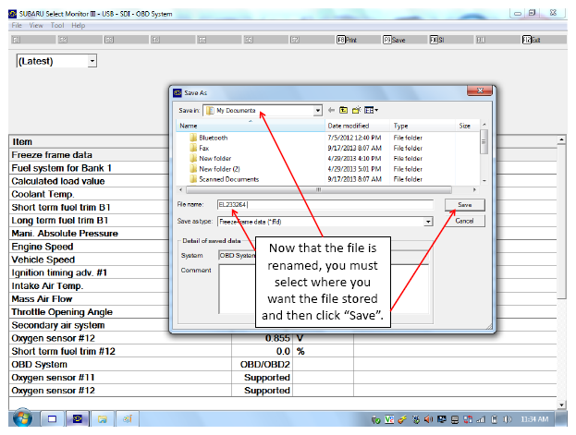The height and width of the screenshot is (435, 576).
Task: Create new folder icon in Save As
Action: tap(356, 110)
